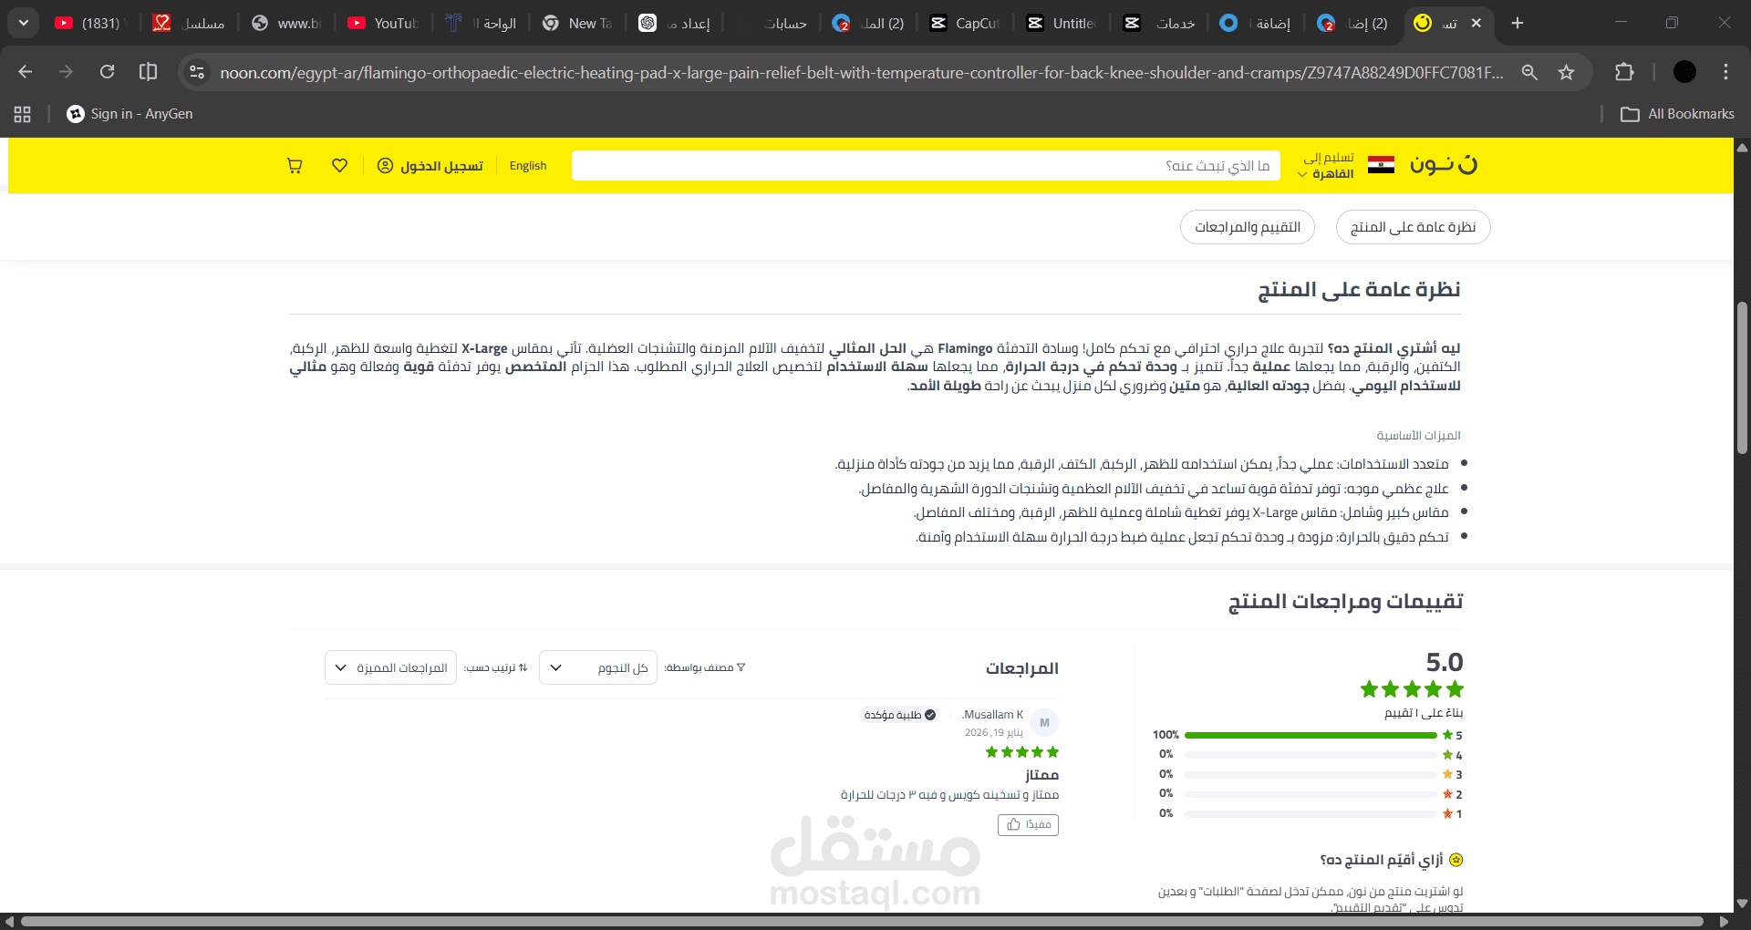Image resolution: width=1751 pixels, height=930 pixels.
Task: Switch language to English
Action: [x=528, y=166]
